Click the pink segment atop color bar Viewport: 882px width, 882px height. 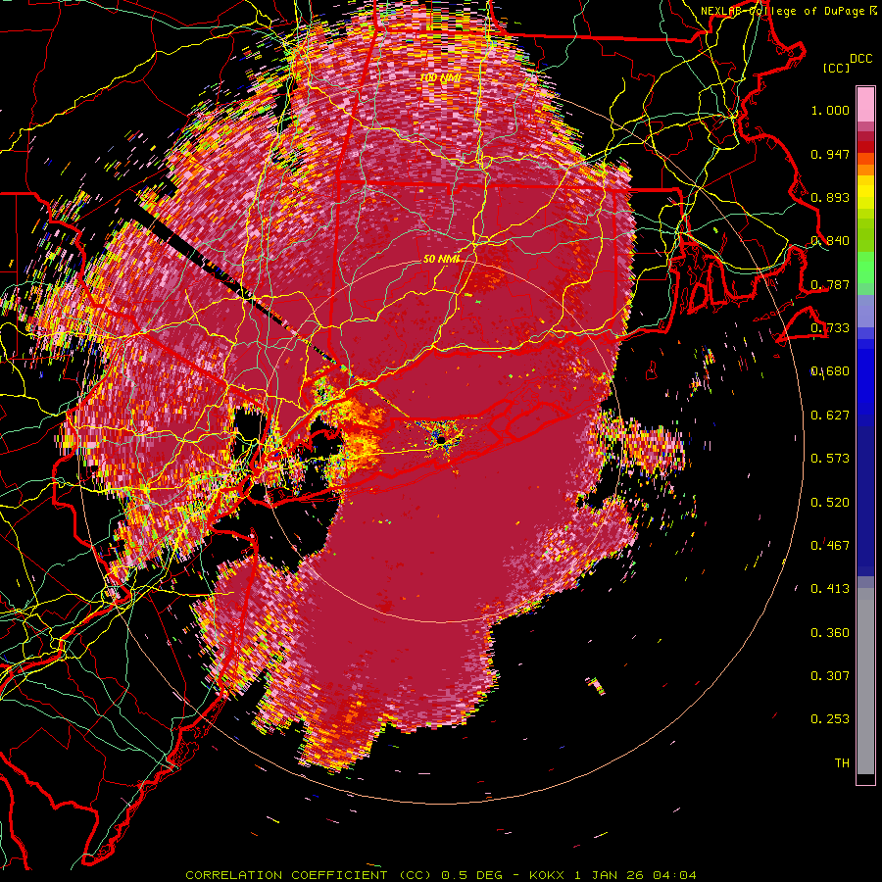click(865, 105)
